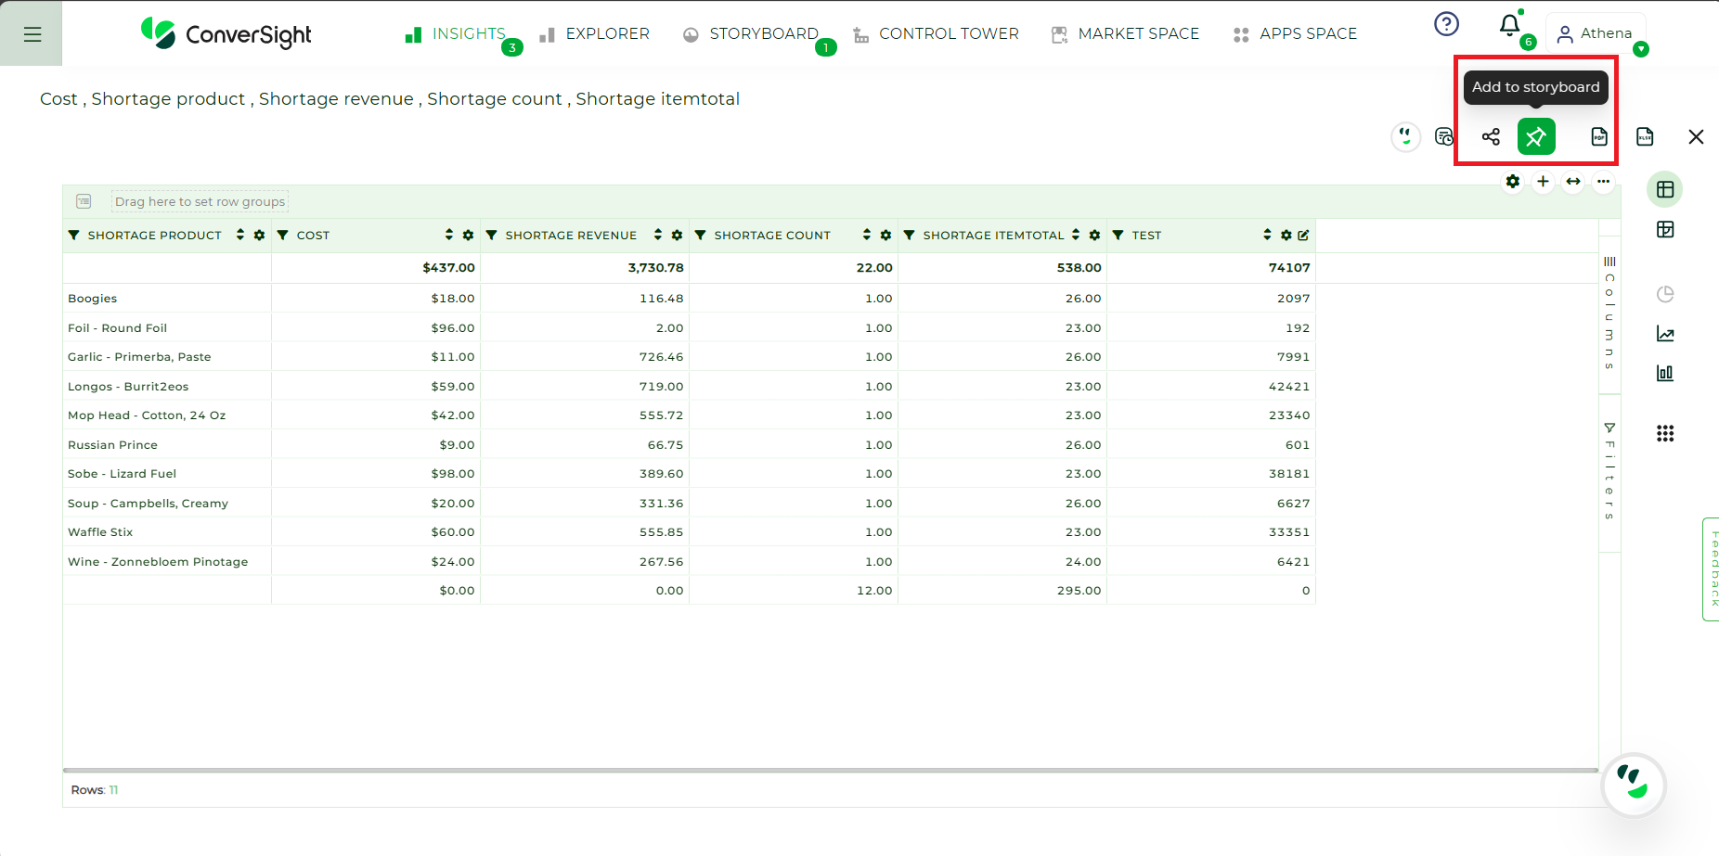Open grid settings gear above the table

(1513, 182)
